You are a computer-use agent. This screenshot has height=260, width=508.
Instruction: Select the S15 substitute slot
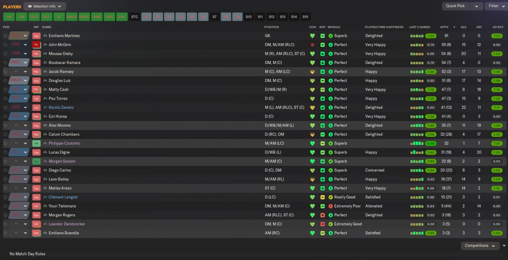305,17
